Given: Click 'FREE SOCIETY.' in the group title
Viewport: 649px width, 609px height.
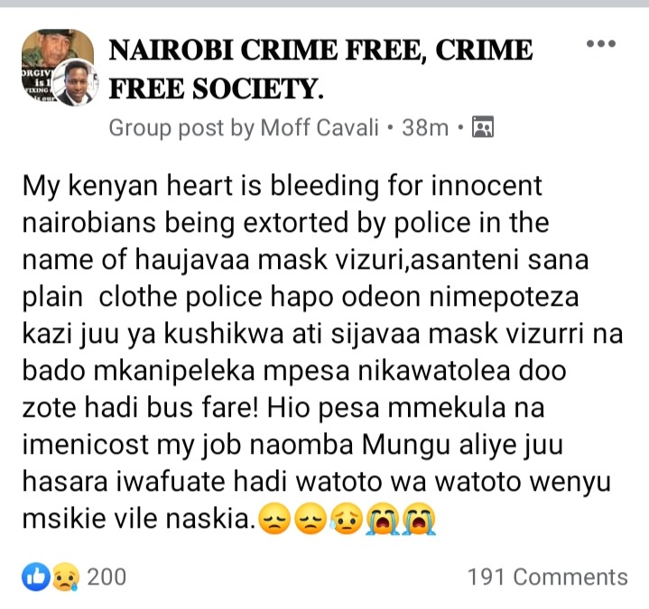Looking at the screenshot, I should pyautogui.click(x=216, y=89).
